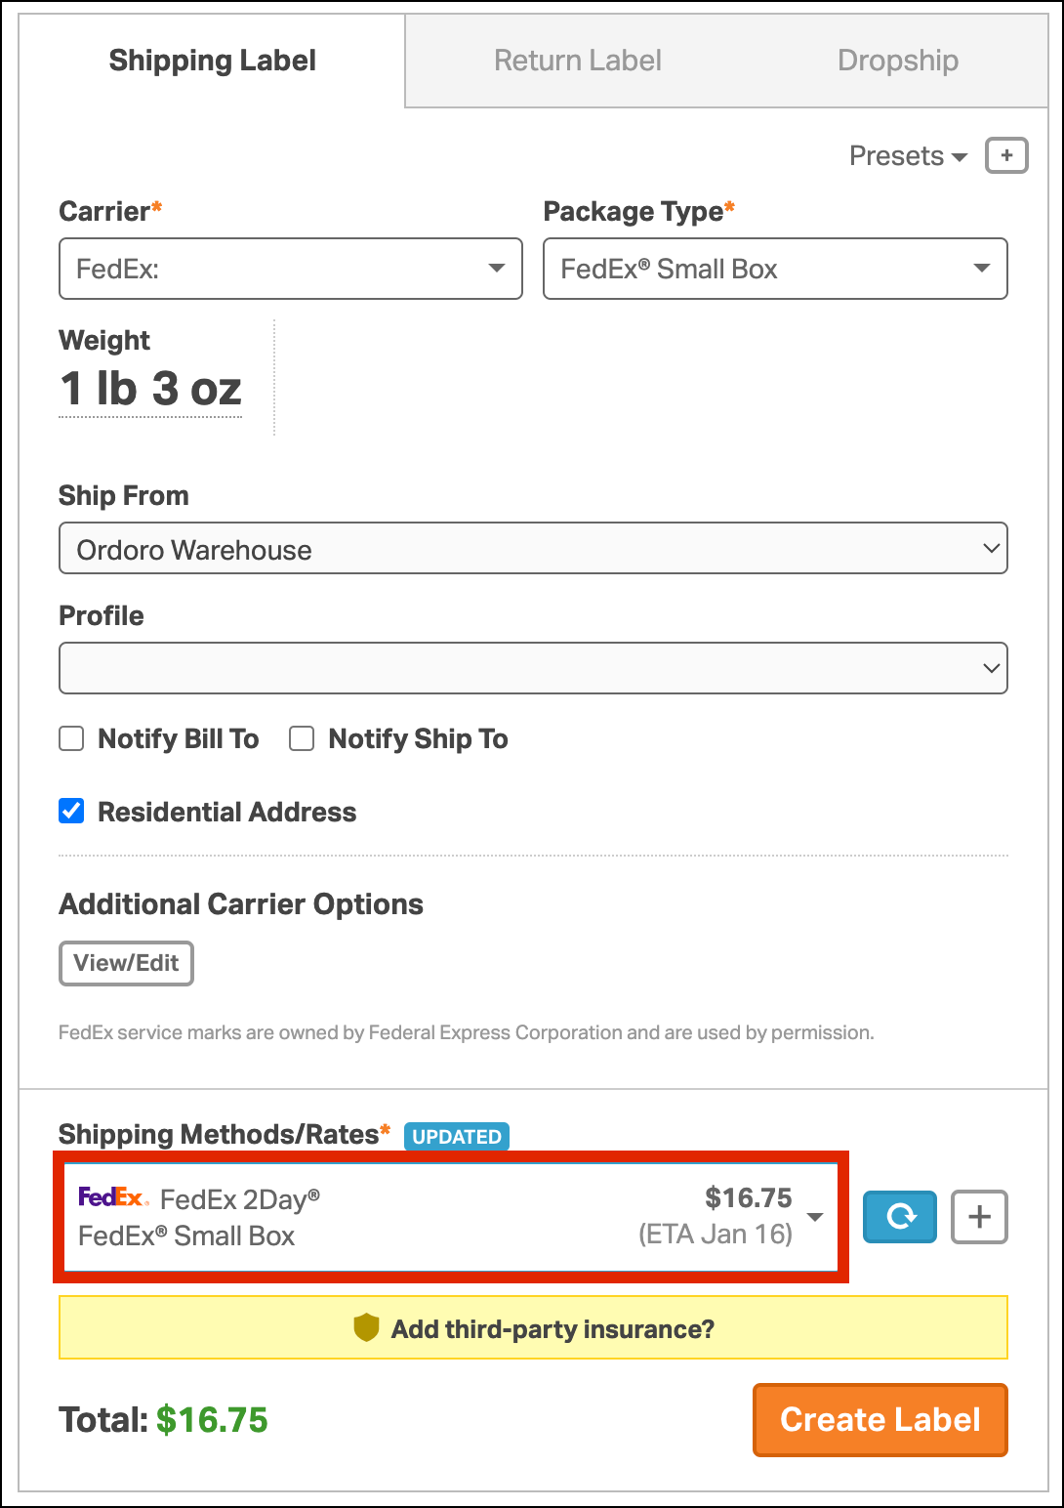Click the 1 lb 3 oz weight value
The image size is (1064, 1508).
point(150,389)
